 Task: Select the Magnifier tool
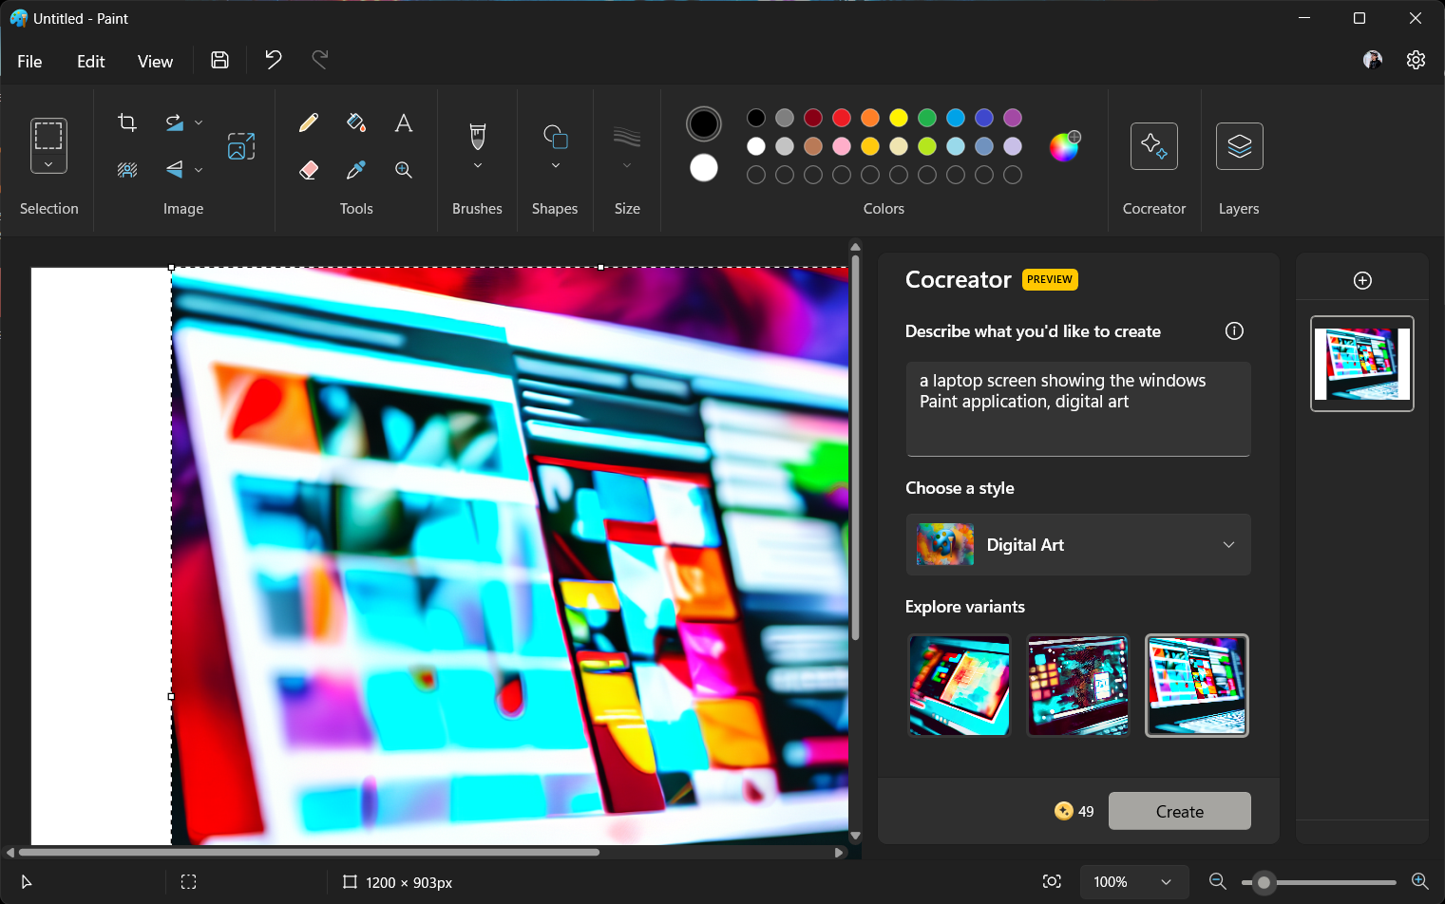[403, 169]
